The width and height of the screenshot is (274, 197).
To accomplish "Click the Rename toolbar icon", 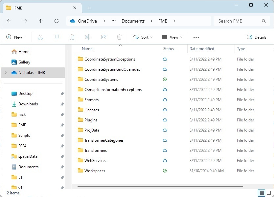I will pyautogui.click(x=87, y=37).
